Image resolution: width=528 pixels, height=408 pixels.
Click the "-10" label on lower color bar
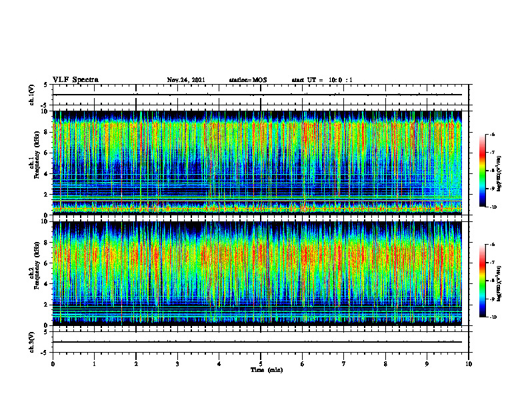(x=493, y=317)
